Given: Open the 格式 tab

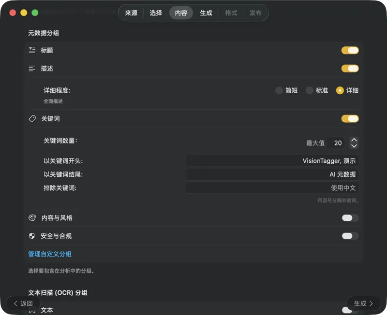Looking at the screenshot, I should click(x=231, y=13).
